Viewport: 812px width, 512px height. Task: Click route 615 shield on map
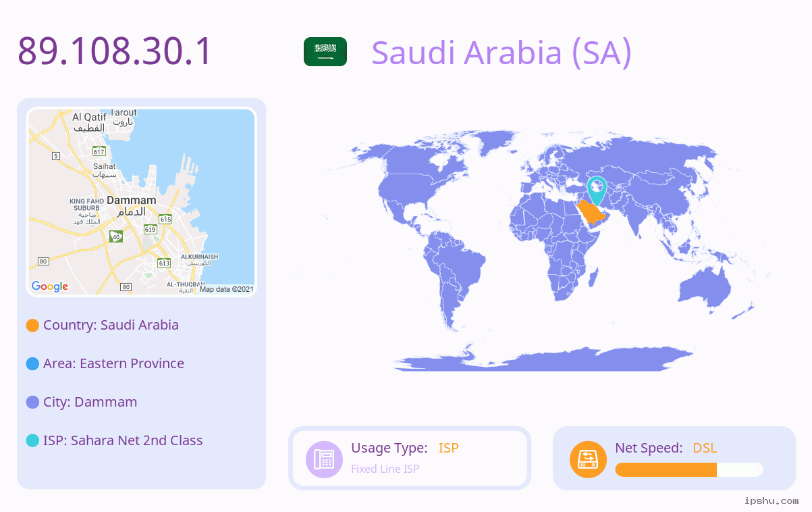pyautogui.click(x=166, y=219)
